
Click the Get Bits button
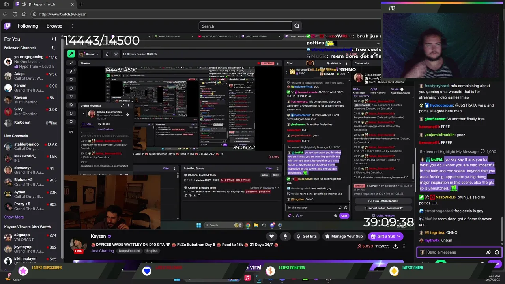[306, 236]
